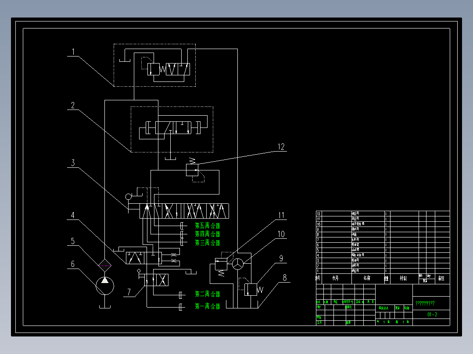Select schematic callout number 4 on its leader
Viewport: 473px width, 354px height.
tap(73, 215)
